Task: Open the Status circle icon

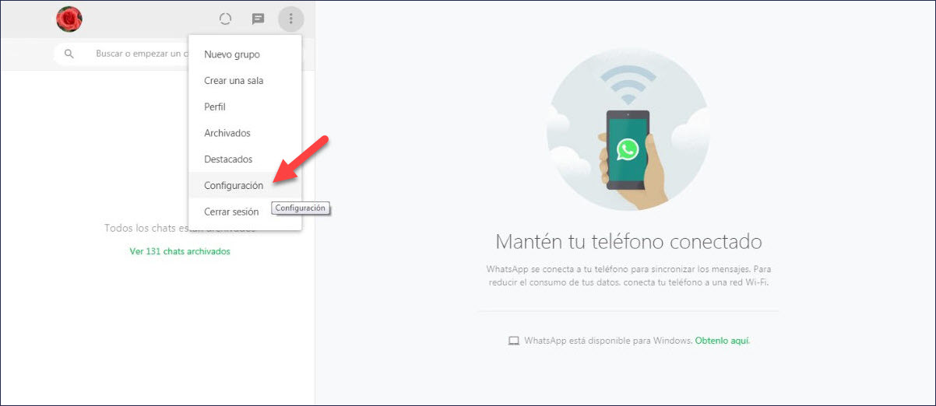Action: coord(226,19)
